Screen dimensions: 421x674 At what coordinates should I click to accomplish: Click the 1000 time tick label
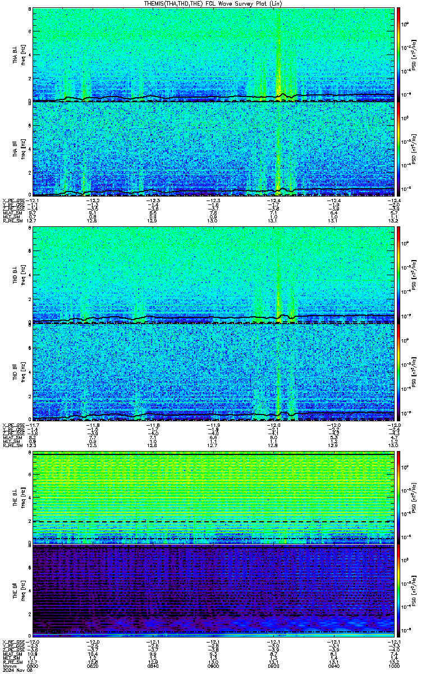(393, 666)
